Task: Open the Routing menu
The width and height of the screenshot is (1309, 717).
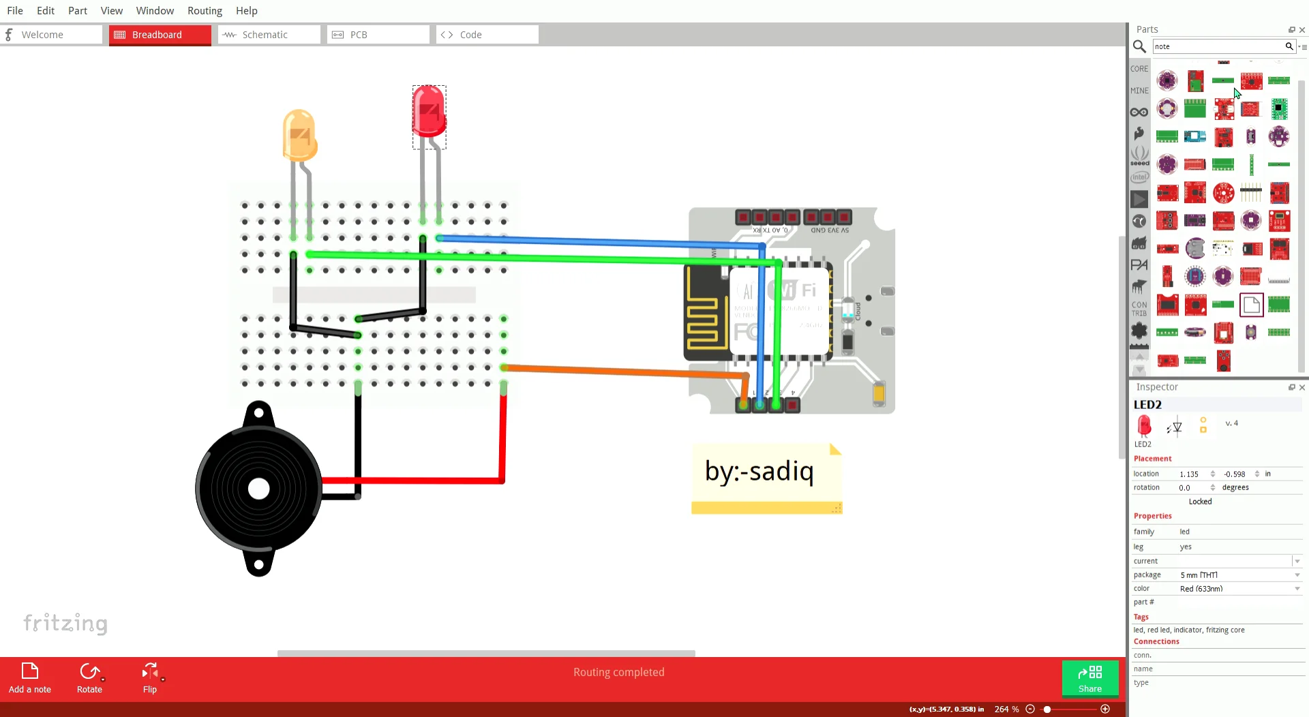Action: [205, 10]
